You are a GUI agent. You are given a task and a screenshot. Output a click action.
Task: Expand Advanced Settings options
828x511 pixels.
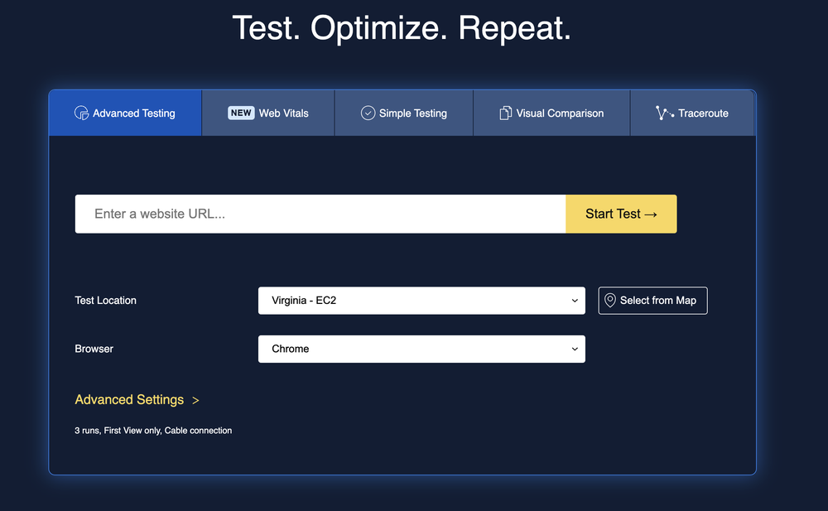(129, 400)
